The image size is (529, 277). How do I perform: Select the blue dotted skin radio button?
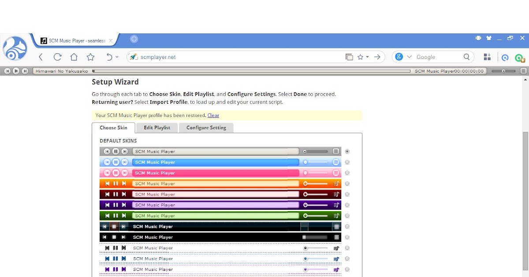coord(347,259)
